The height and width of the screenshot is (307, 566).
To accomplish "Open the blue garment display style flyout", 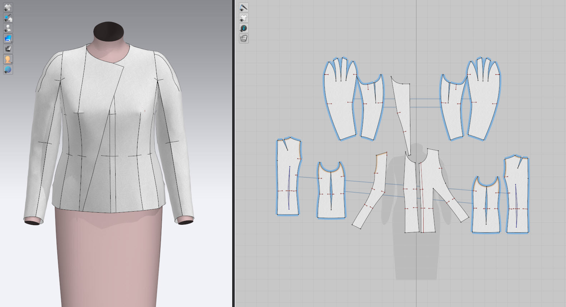I will coord(8,38).
